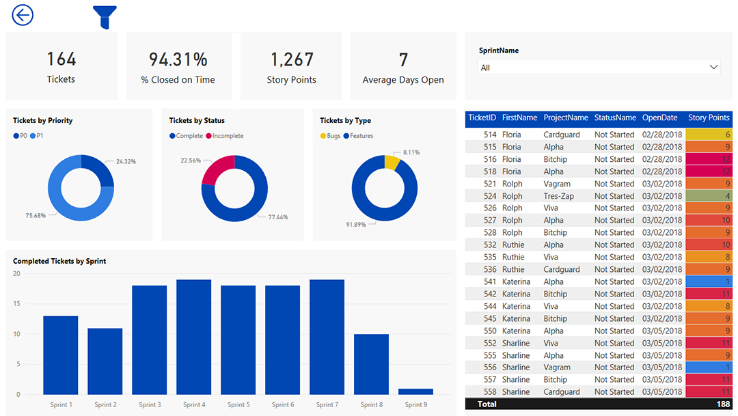Viewport: 738px width, 416px height.
Task: Toggle Incomplete legend in Tickets by Status
Action: click(x=225, y=135)
